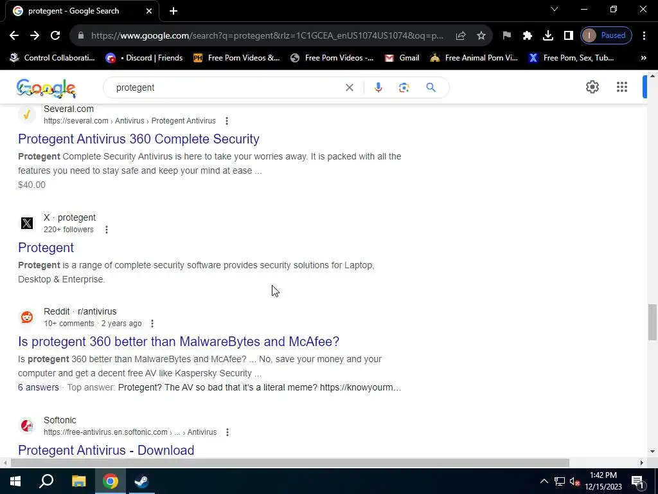Click the $40.00 price text
Viewport: 658px width, 494px height.
31,185
